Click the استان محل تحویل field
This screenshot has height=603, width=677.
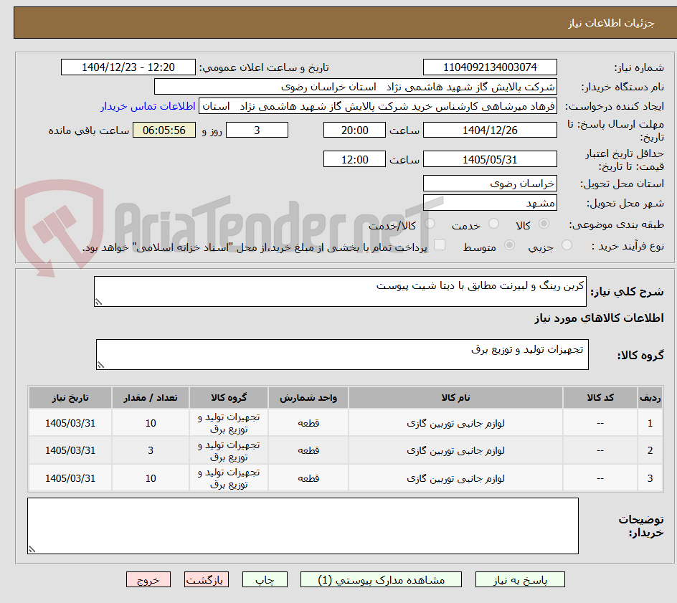tap(490, 184)
